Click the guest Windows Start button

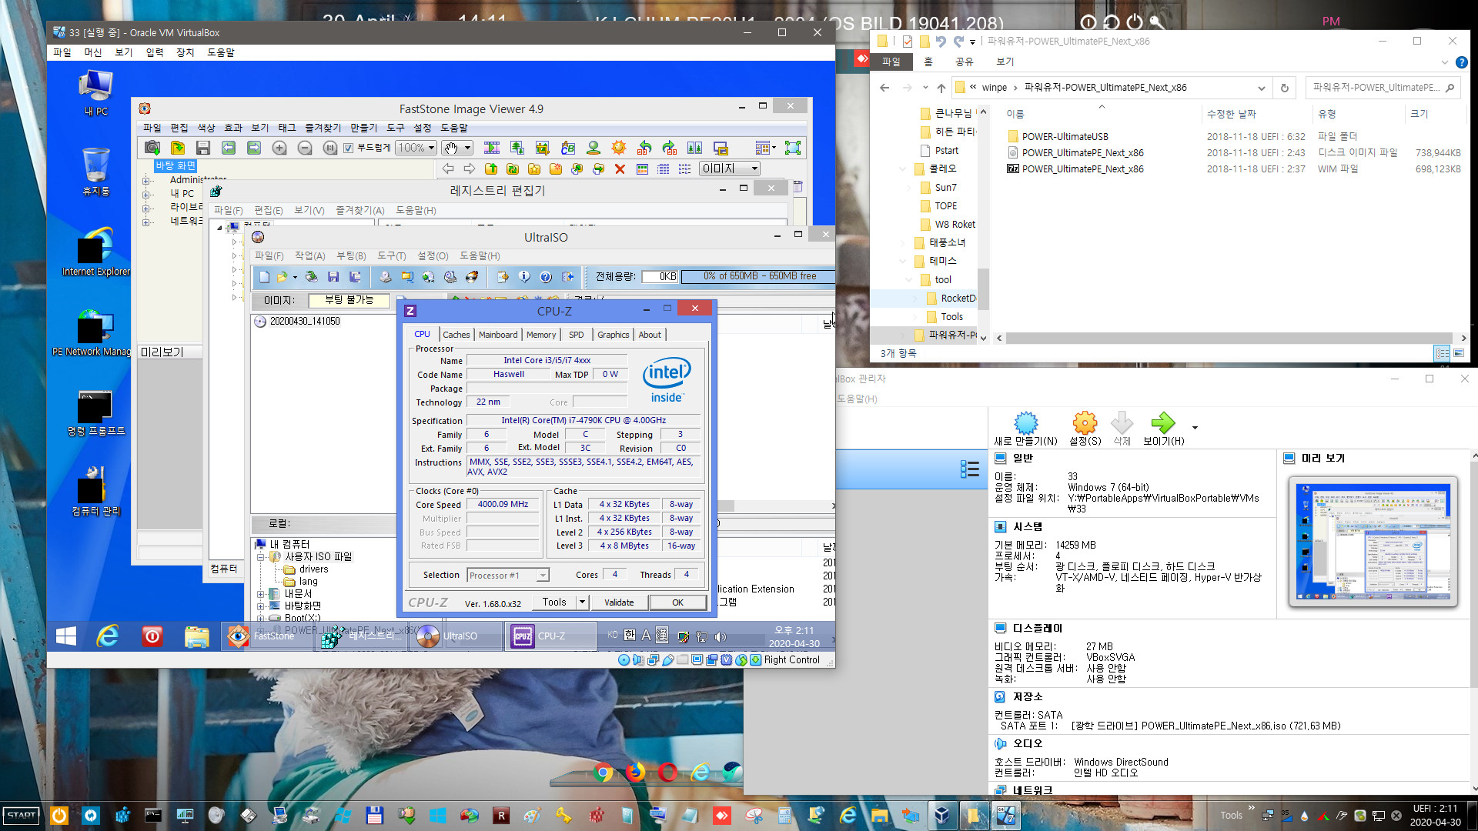tap(66, 636)
